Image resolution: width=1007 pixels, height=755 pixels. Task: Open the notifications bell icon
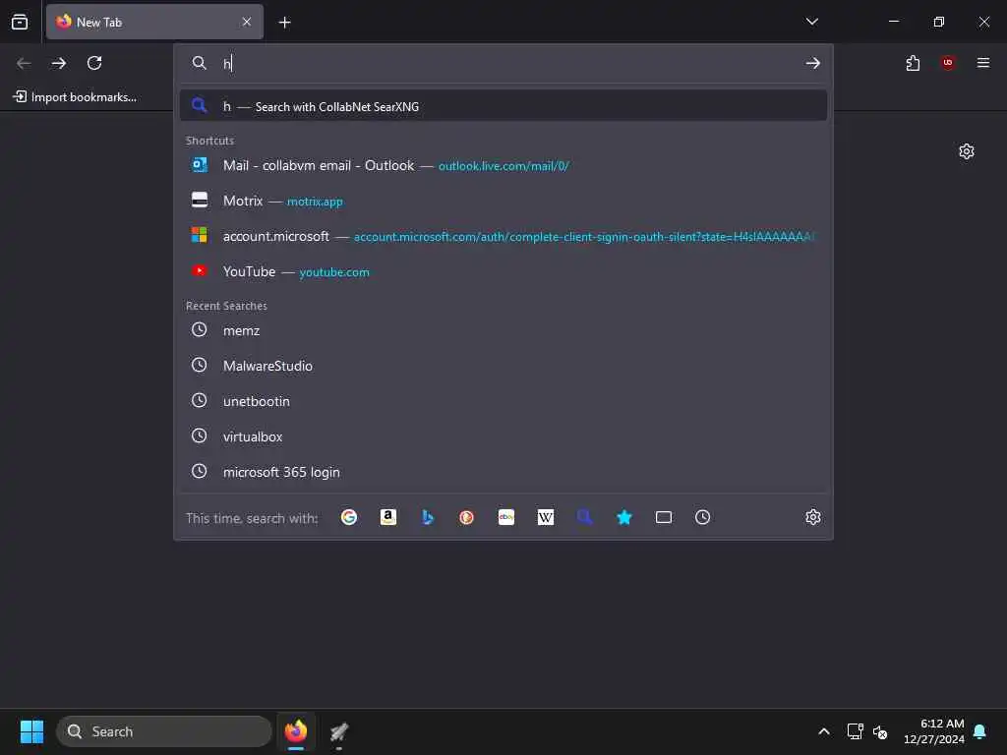[x=980, y=731]
